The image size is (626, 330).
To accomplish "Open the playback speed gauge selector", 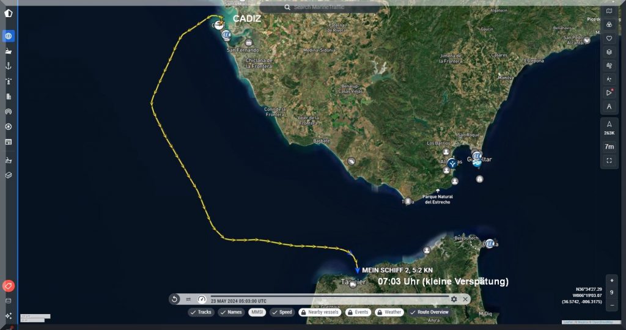I will click(202, 299).
